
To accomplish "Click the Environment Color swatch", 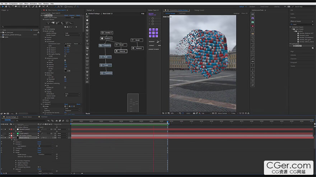I will click(66, 46).
